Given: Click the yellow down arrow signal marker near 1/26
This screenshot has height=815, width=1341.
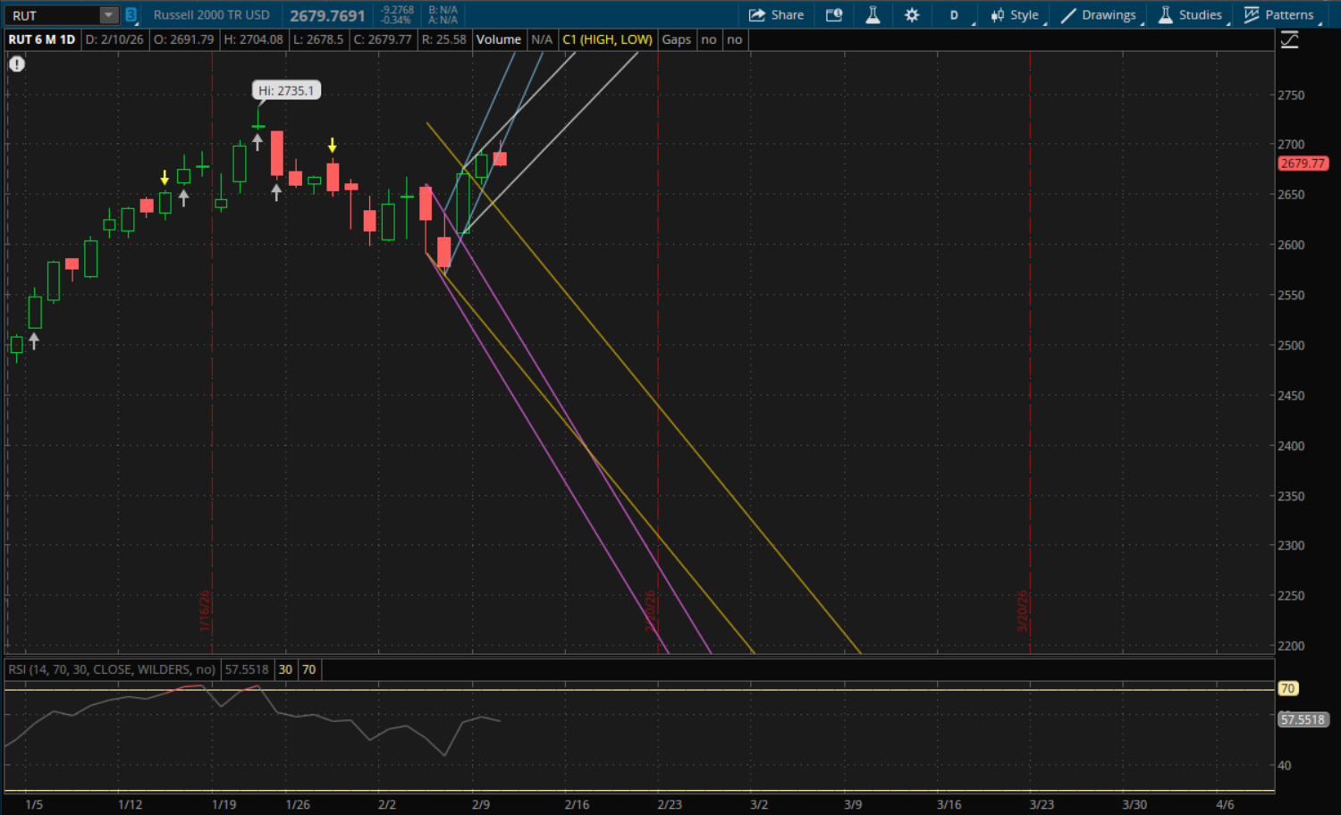Looking at the screenshot, I should pos(333,145).
